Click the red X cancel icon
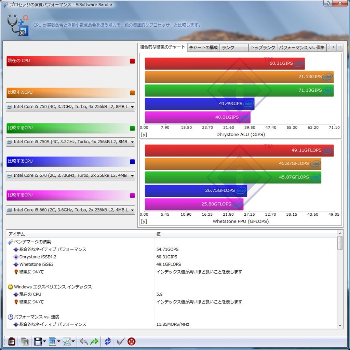Viewport: 350px width, 350px height. click(x=132, y=341)
